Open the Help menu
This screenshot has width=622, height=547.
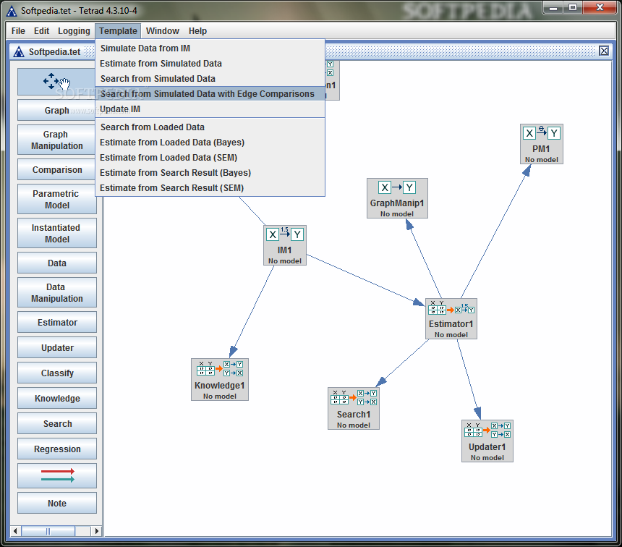click(x=197, y=31)
